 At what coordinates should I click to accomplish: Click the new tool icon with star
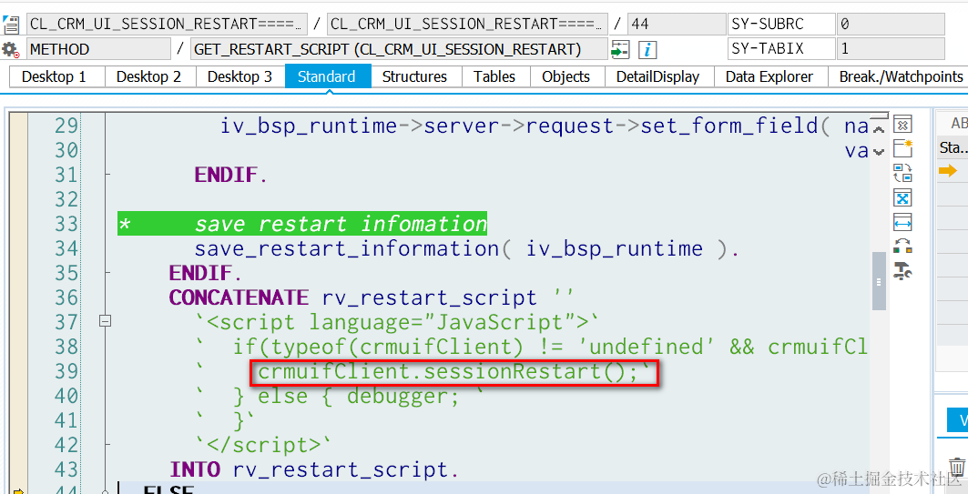[902, 148]
